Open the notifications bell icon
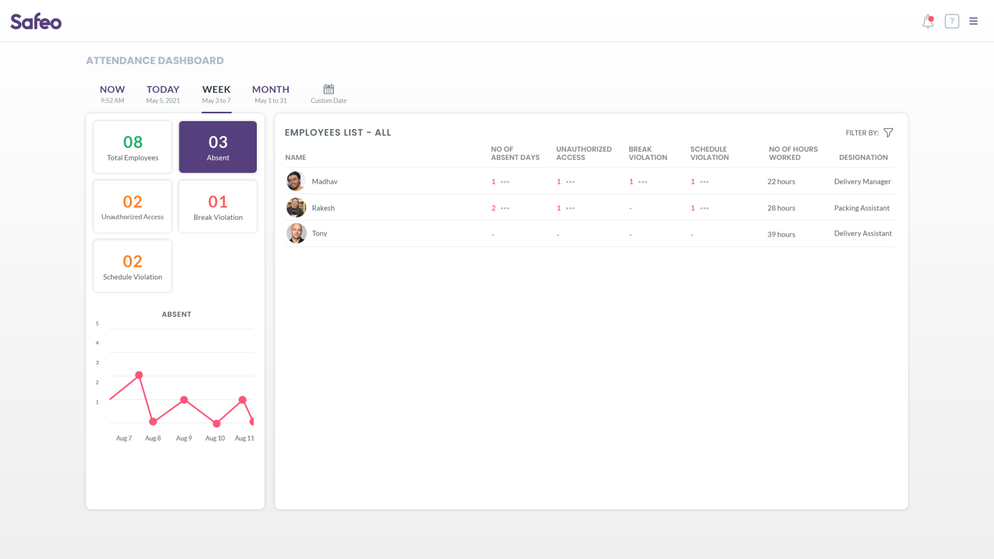 [928, 21]
